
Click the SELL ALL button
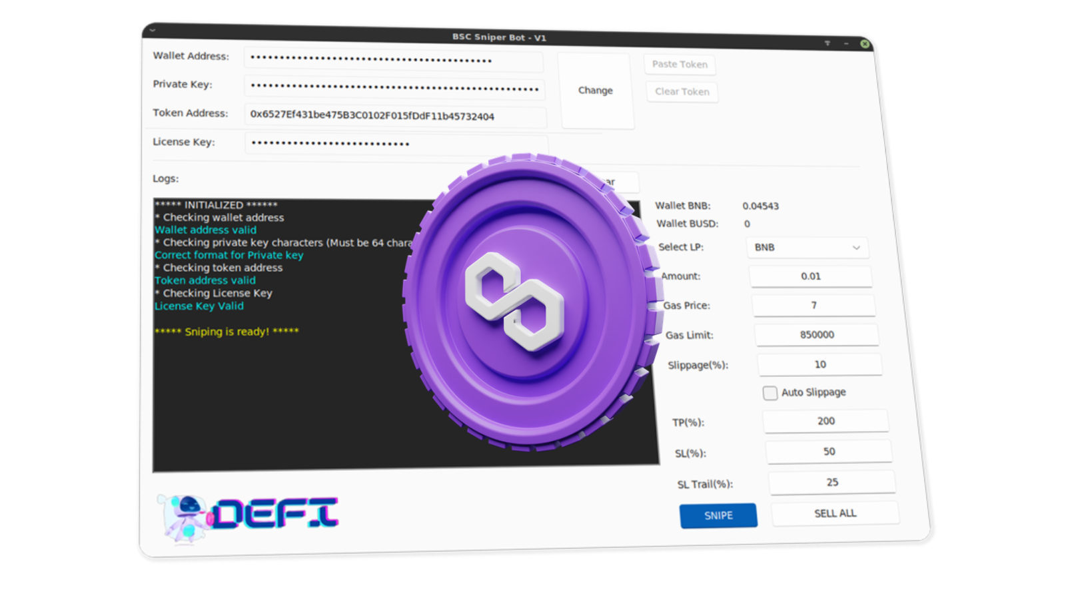tap(835, 514)
